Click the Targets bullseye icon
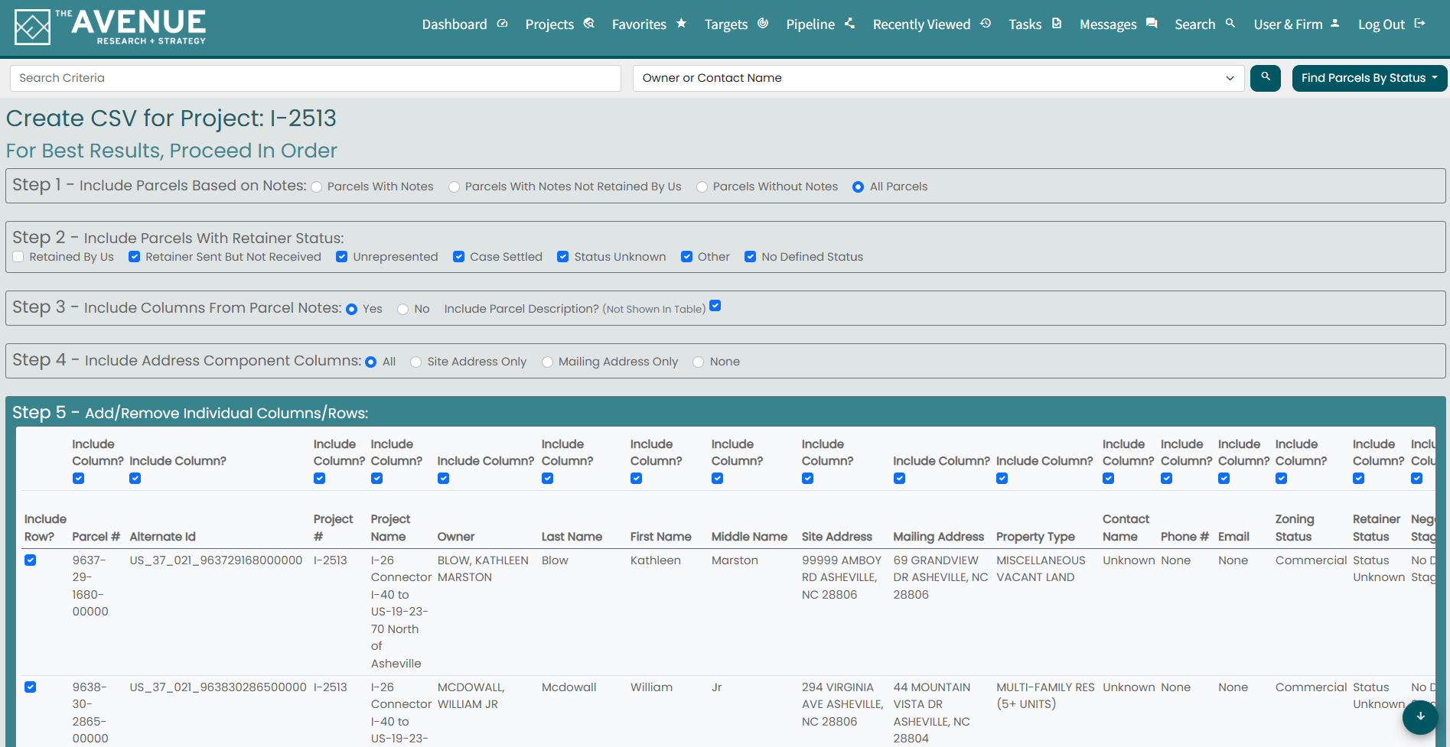The height and width of the screenshot is (747, 1450). point(763,24)
